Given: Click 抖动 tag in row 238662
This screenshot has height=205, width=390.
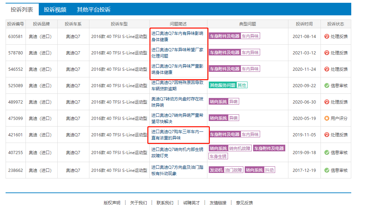Looking at the screenshot, I should pyautogui.click(x=269, y=170).
